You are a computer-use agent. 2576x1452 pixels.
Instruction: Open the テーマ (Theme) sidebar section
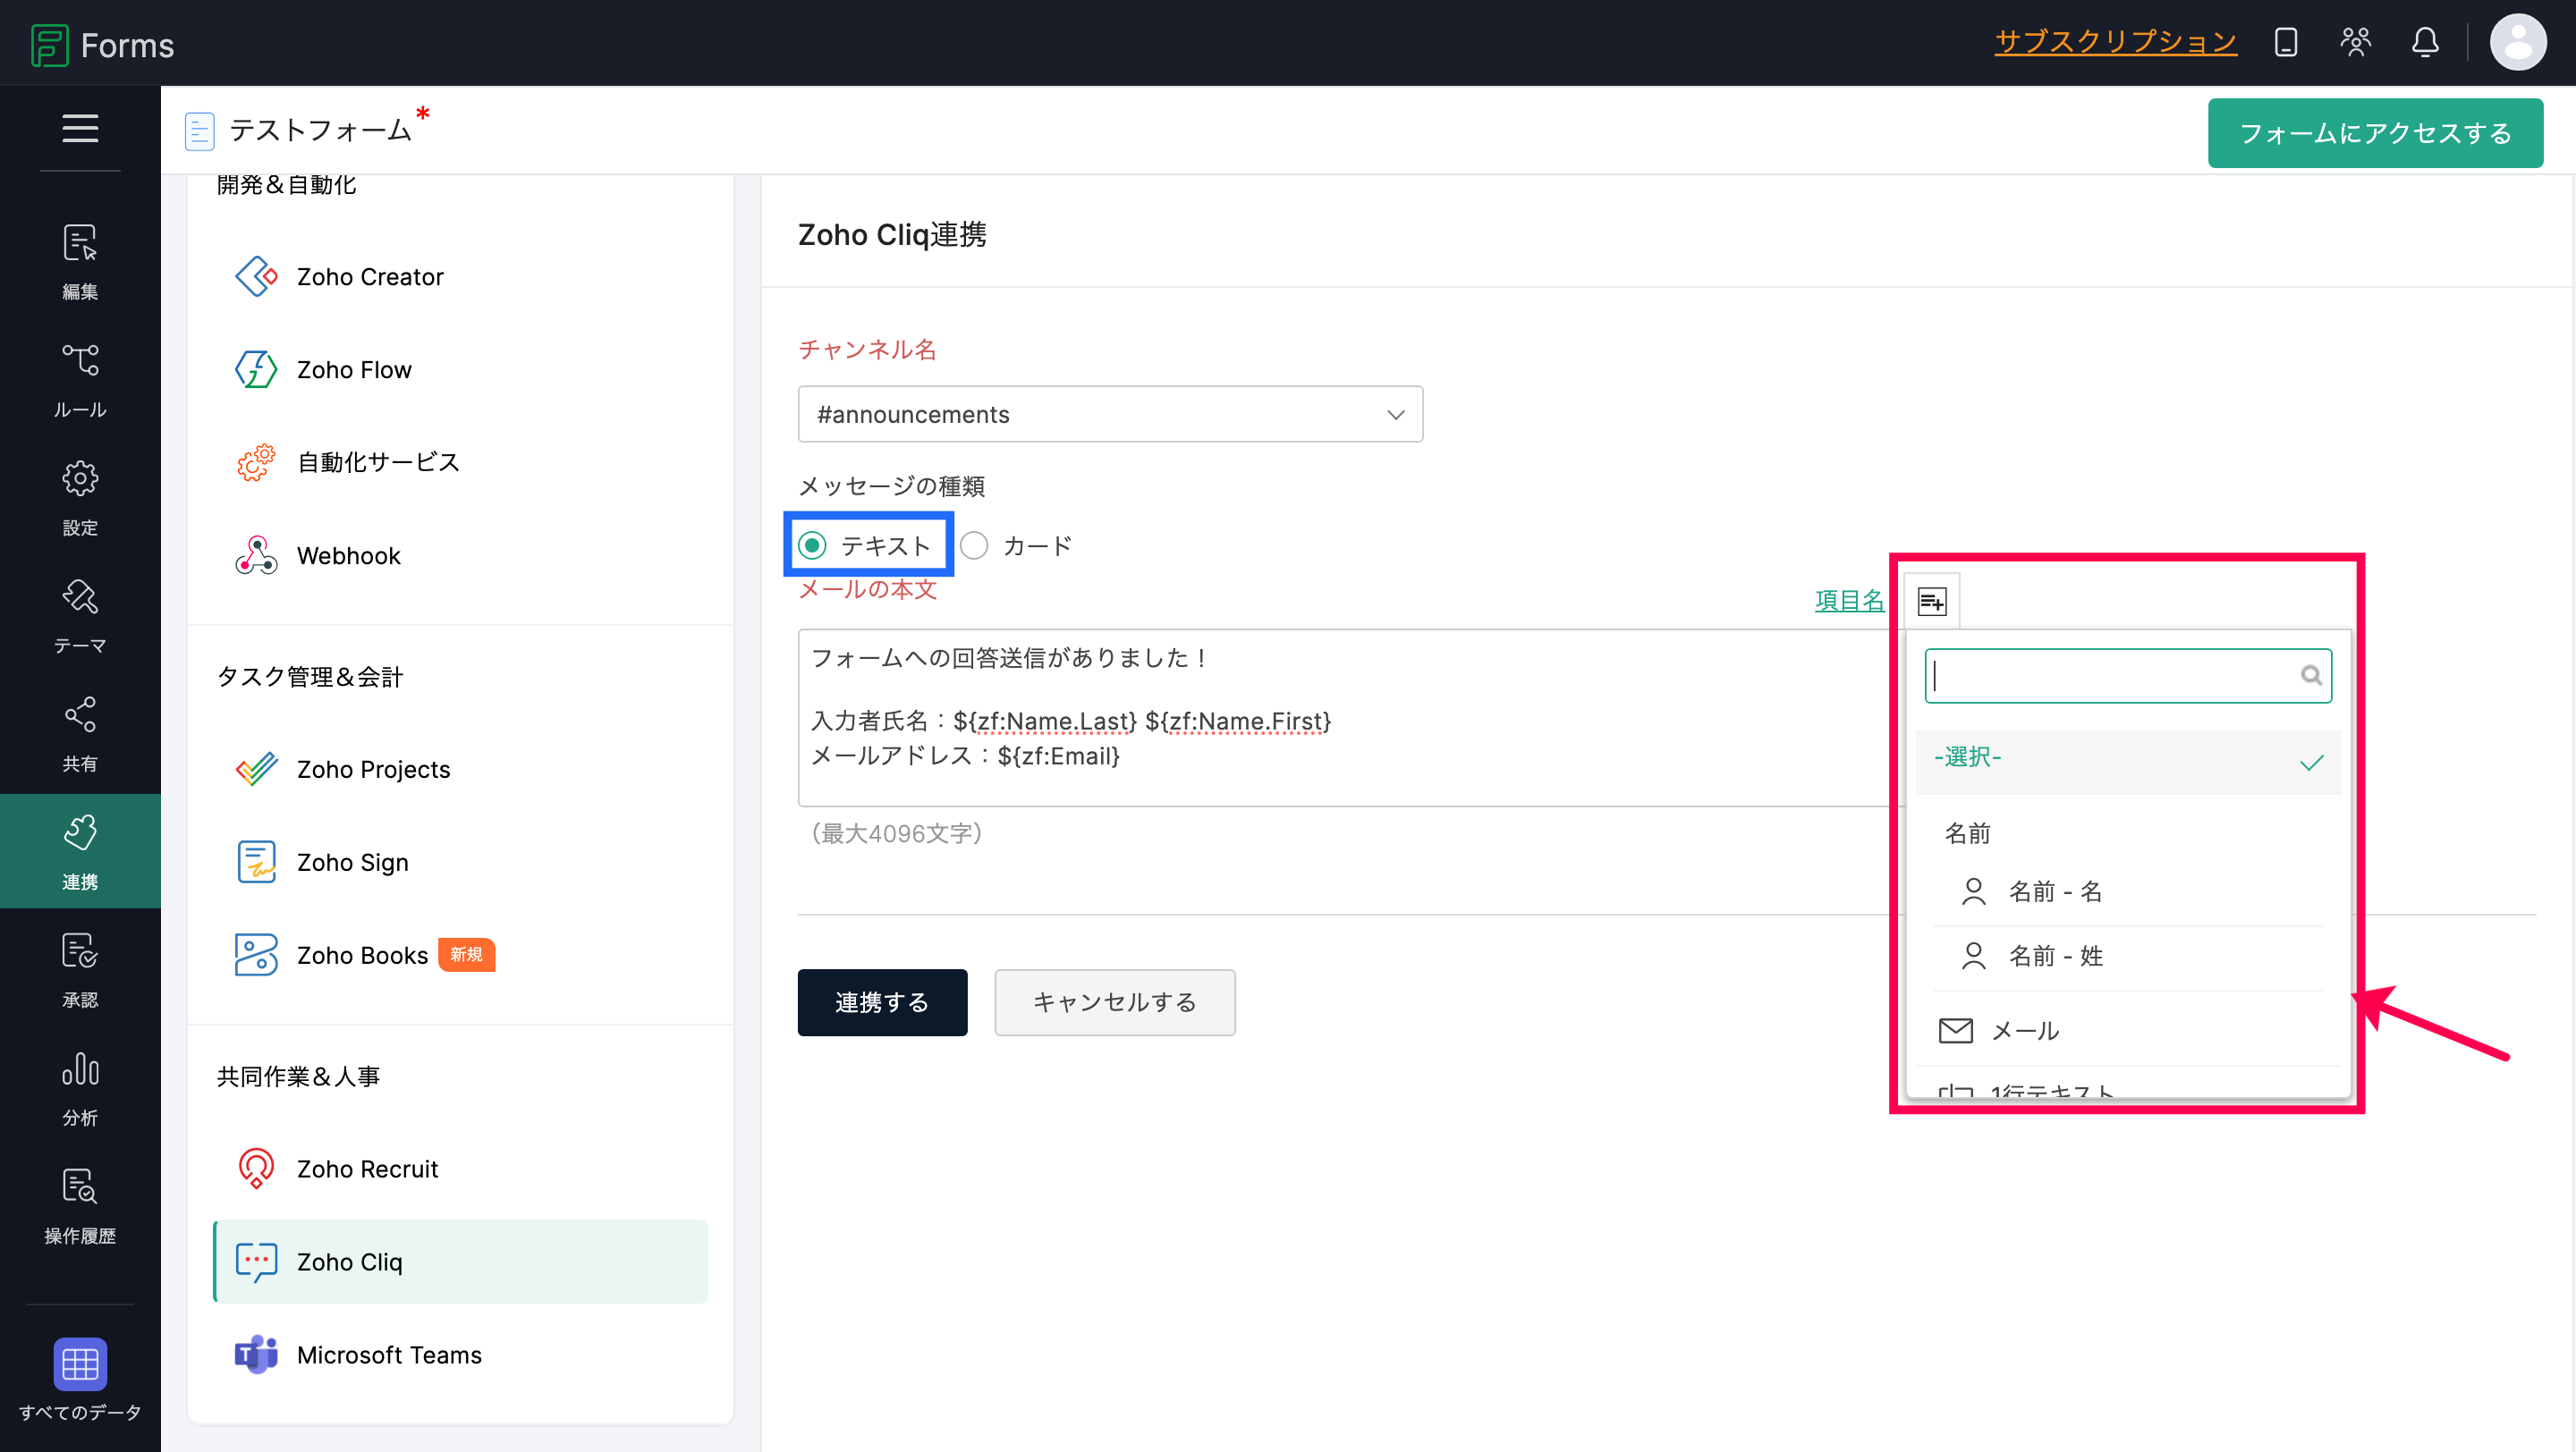[x=80, y=615]
